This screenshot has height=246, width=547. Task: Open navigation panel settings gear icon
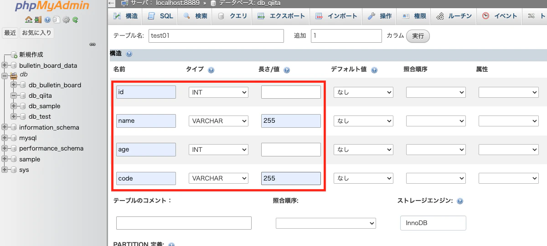[x=66, y=20]
